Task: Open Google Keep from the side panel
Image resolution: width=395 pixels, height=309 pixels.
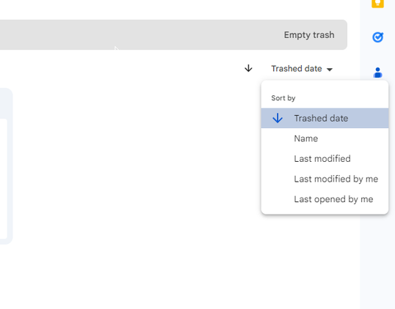Action: tap(377, 3)
